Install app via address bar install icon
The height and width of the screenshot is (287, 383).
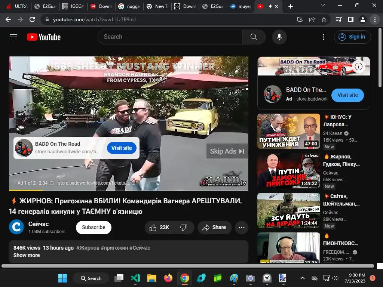tap(300, 19)
